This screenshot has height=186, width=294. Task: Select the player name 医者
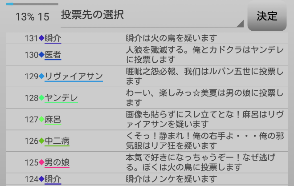pos(53,55)
